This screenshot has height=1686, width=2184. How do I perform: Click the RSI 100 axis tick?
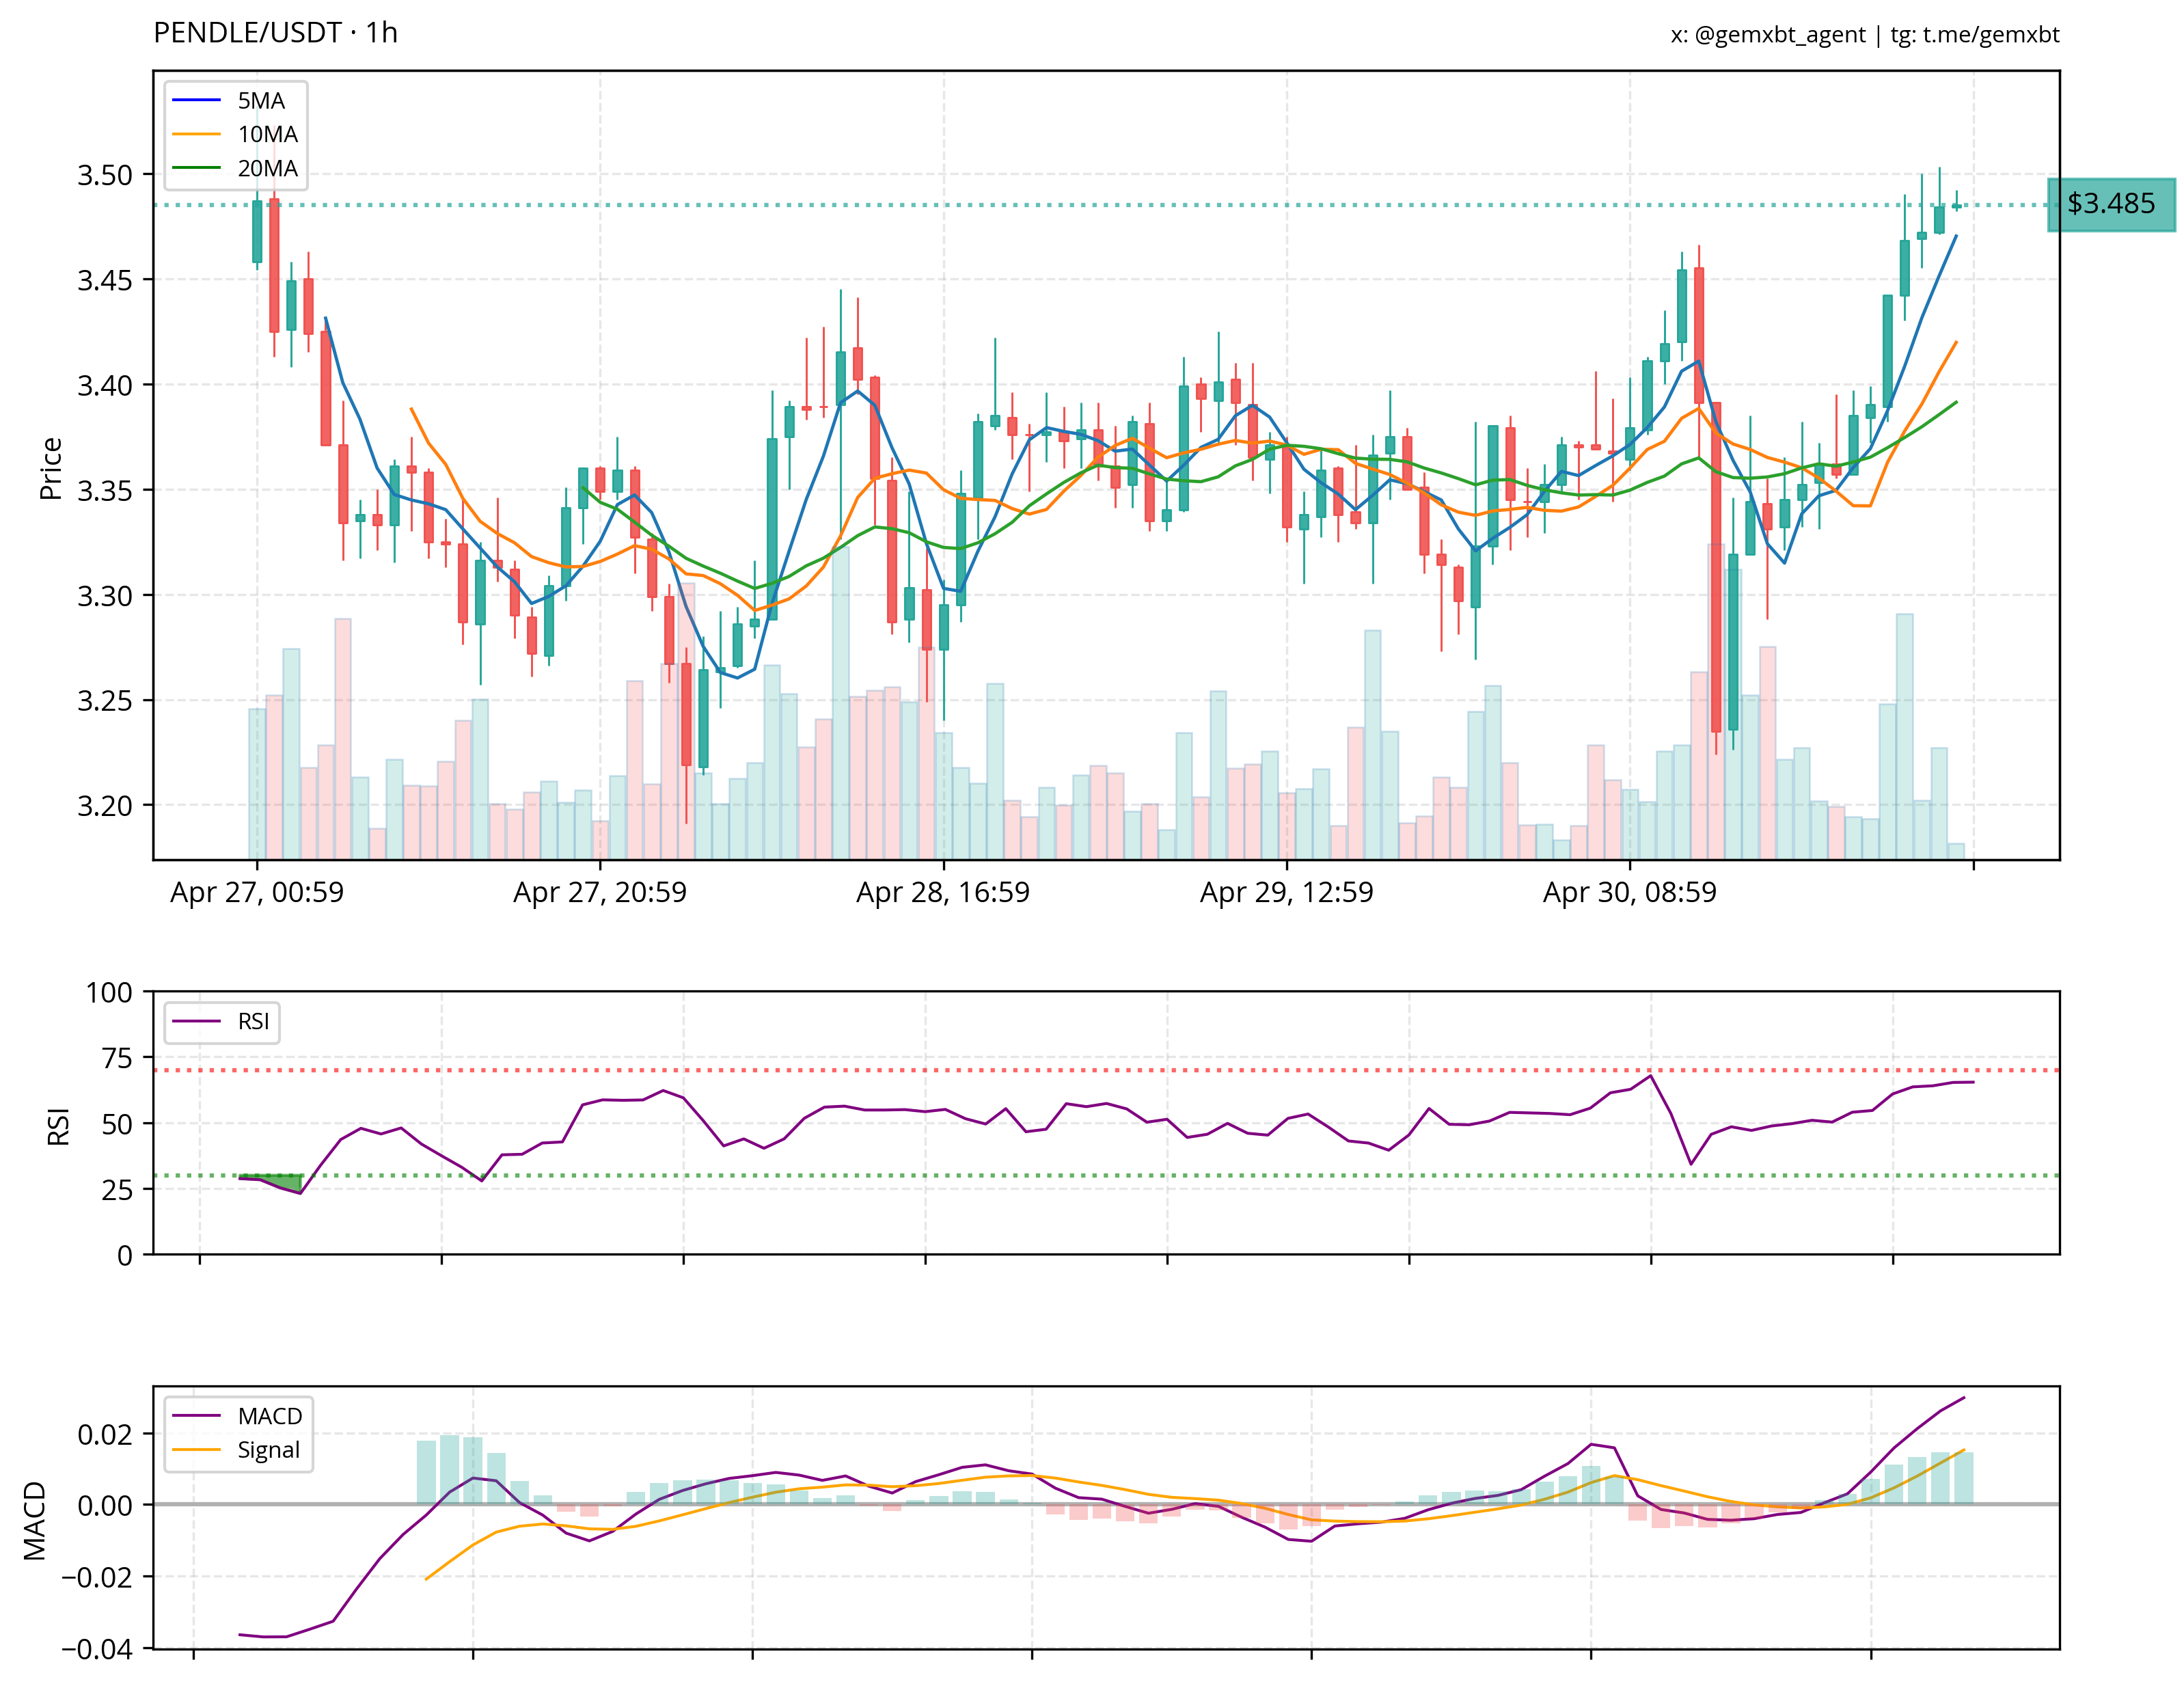(109, 993)
